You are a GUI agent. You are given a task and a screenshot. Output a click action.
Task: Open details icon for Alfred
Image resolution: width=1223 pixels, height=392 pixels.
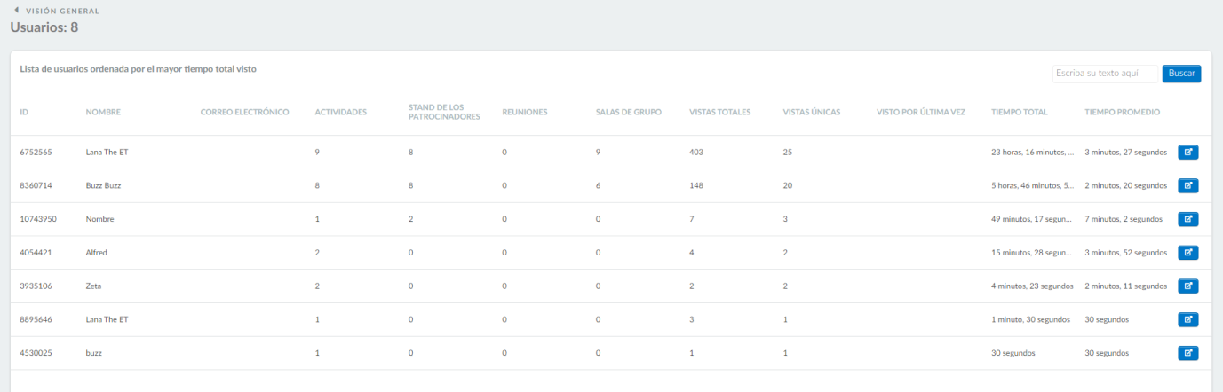[x=1187, y=252]
